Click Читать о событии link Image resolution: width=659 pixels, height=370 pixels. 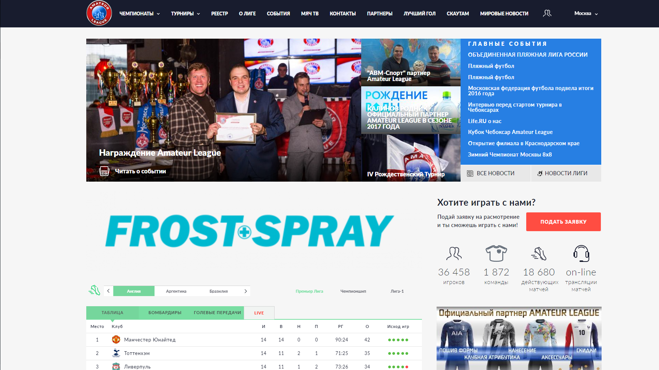point(140,171)
